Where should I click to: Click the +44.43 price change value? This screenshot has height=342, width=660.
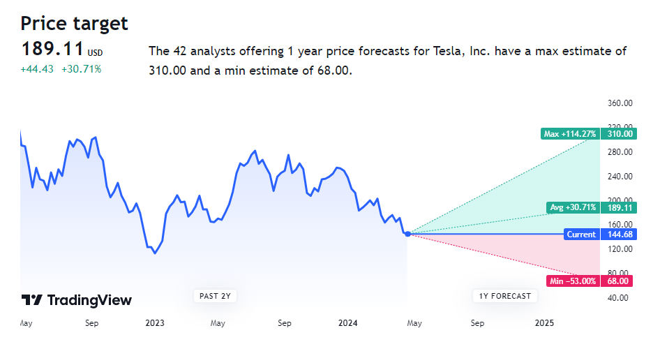point(38,68)
